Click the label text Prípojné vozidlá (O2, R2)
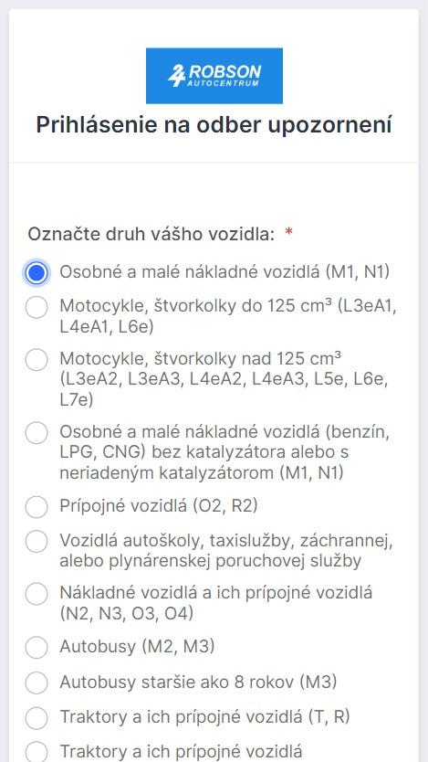 click(x=159, y=506)
